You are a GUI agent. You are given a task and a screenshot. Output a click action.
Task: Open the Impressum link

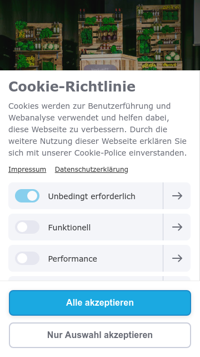[27, 170]
